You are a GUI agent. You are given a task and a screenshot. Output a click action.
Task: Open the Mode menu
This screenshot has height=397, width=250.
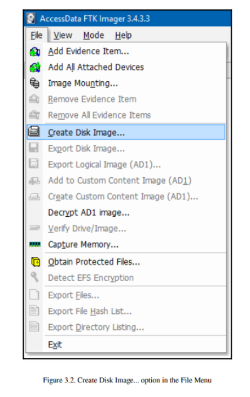point(93,36)
